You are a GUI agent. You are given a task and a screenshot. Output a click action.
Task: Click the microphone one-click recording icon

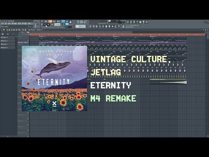(134, 22)
